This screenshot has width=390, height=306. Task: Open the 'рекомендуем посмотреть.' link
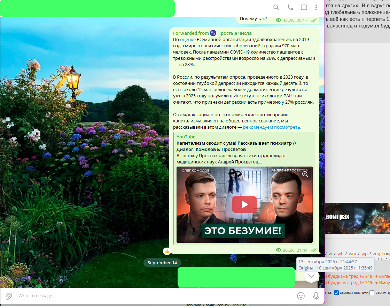click(272, 127)
